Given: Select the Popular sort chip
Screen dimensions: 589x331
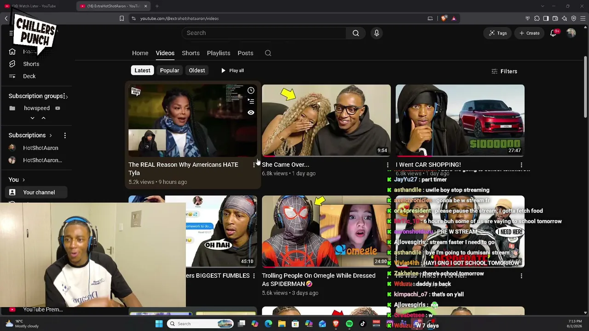Looking at the screenshot, I should 169,70.
